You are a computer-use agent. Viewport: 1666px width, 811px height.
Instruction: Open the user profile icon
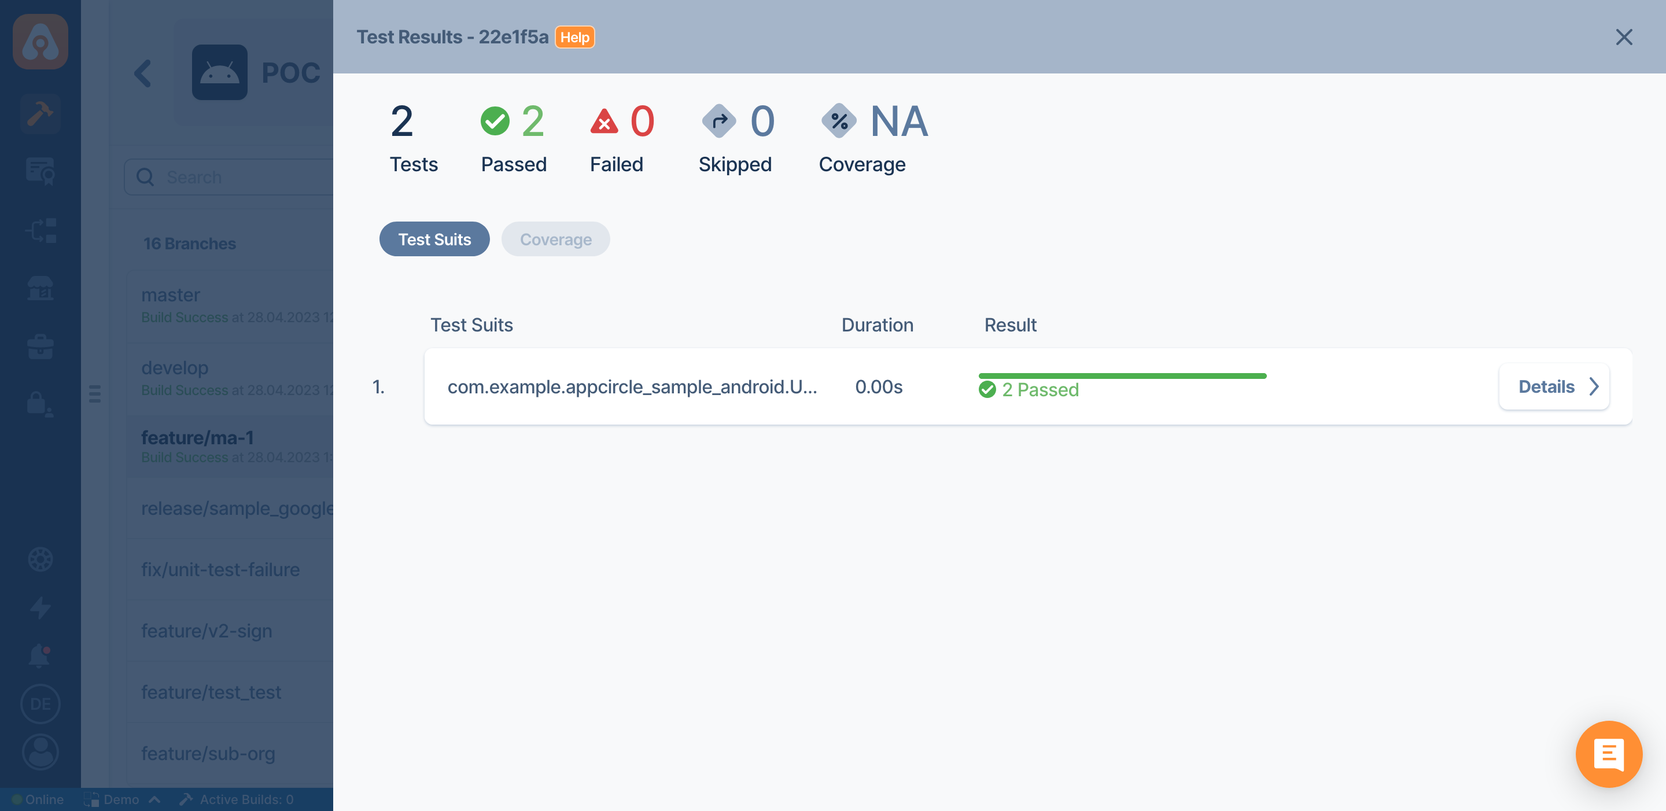coord(40,752)
